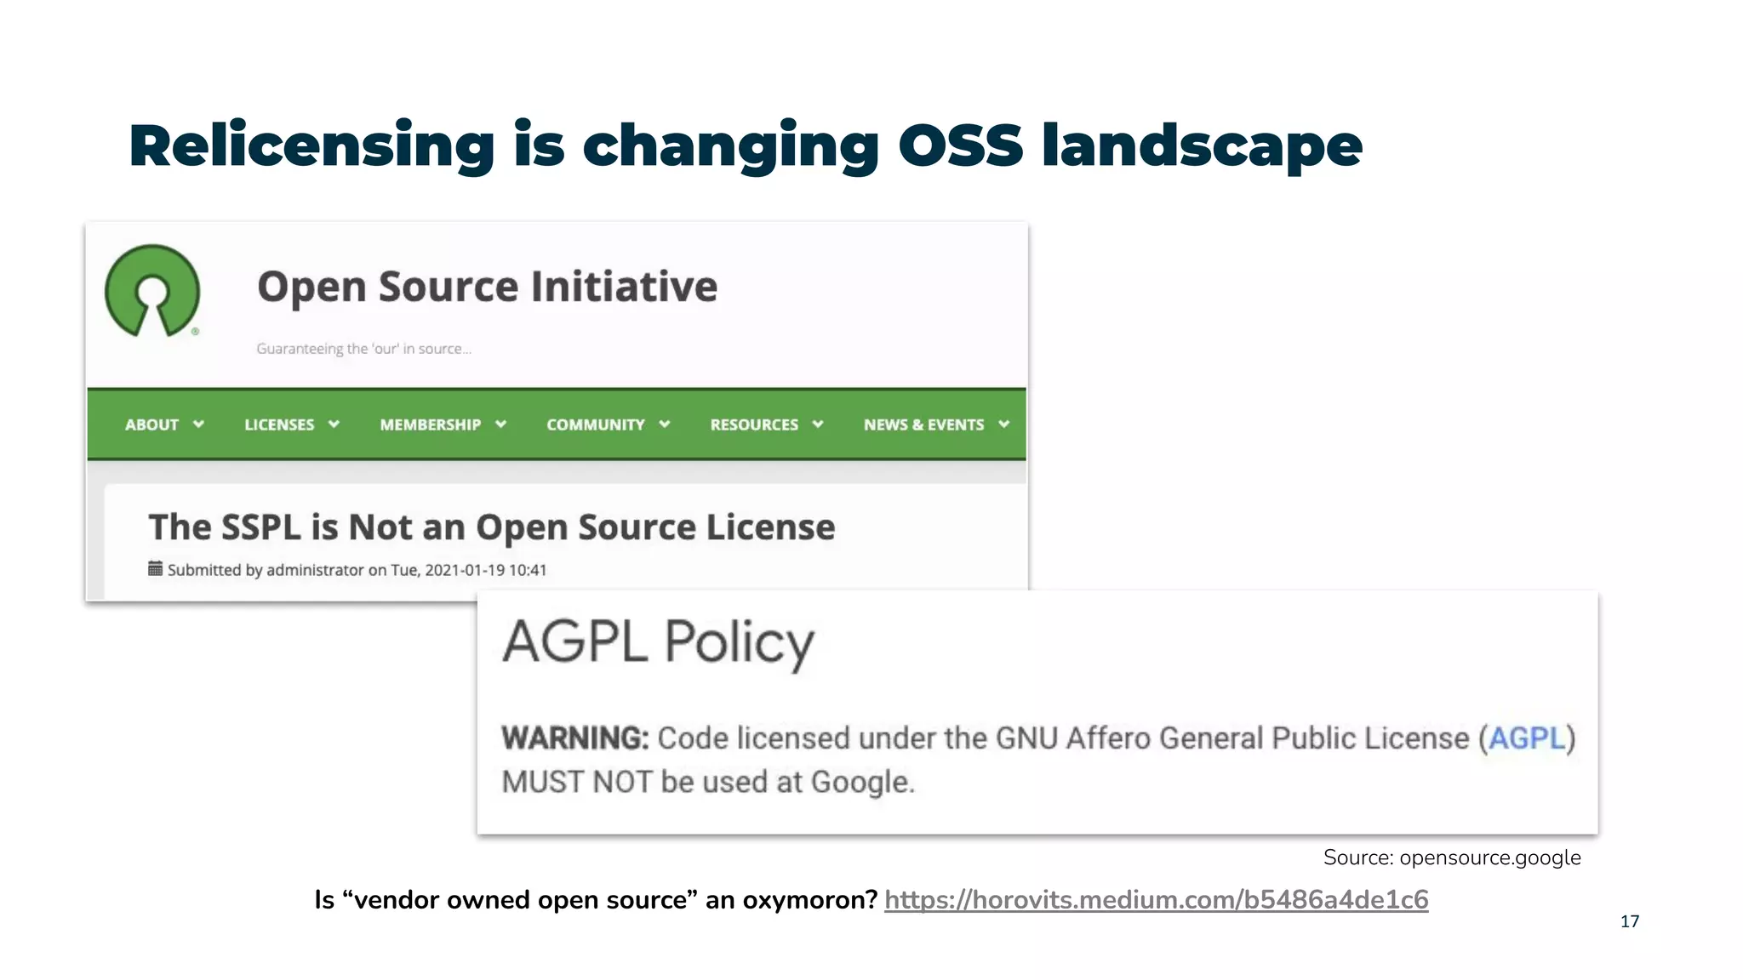Viewport: 1743px width, 980px height.
Task: Select the RESOURCES menu item
Action: (x=754, y=424)
